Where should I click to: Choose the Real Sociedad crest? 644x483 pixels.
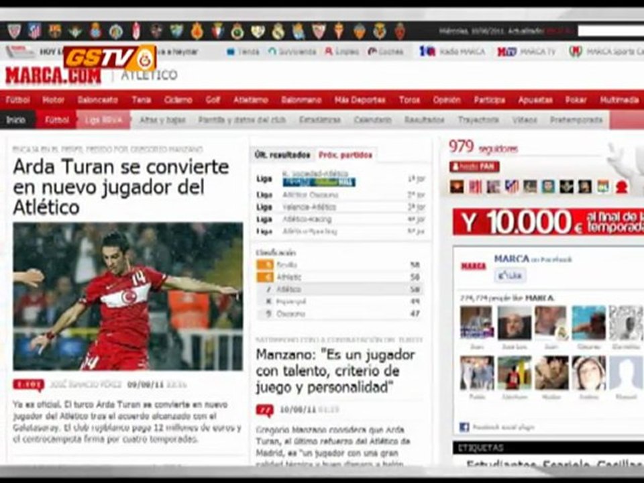pos(299,31)
